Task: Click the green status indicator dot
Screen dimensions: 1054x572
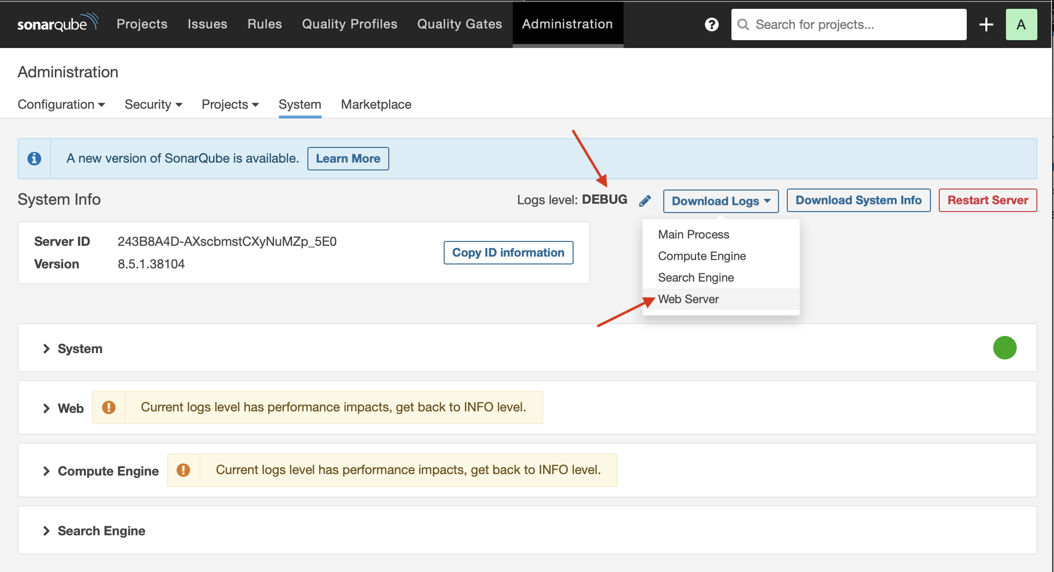Action: pos(1004,348)
